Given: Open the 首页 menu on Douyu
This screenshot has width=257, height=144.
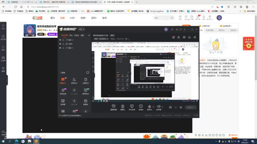Looking at the screenshot, I should [53, 18].
